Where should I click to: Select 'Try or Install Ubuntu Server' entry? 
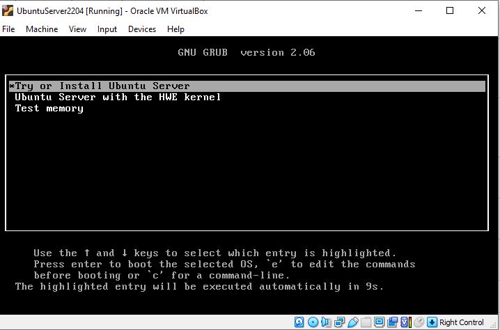247,86
